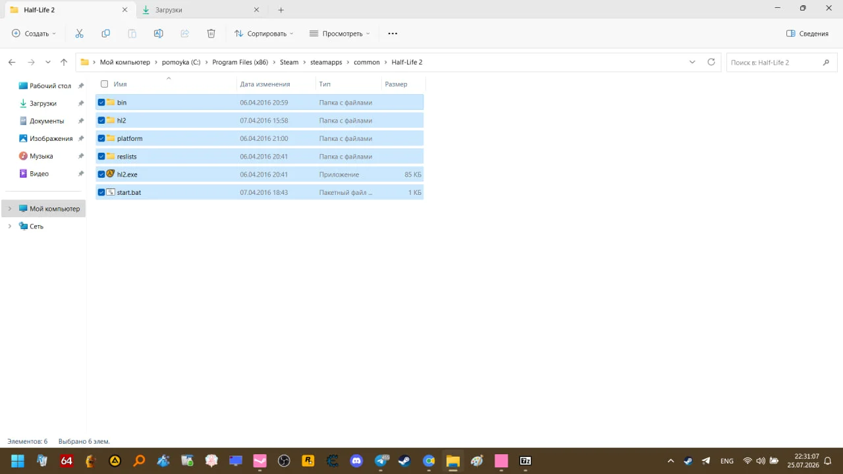The image size is (843, 474).
Task: Open the three-dots See more menu
Action: point(393,34)
